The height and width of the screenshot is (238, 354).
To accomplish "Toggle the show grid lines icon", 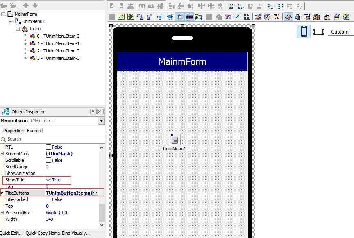I will click(189, 17).
